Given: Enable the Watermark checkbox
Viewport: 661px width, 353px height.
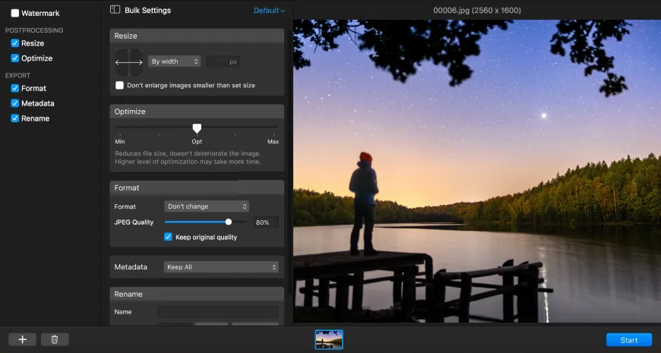Looking at the screenshot, I should coord(14,13).
